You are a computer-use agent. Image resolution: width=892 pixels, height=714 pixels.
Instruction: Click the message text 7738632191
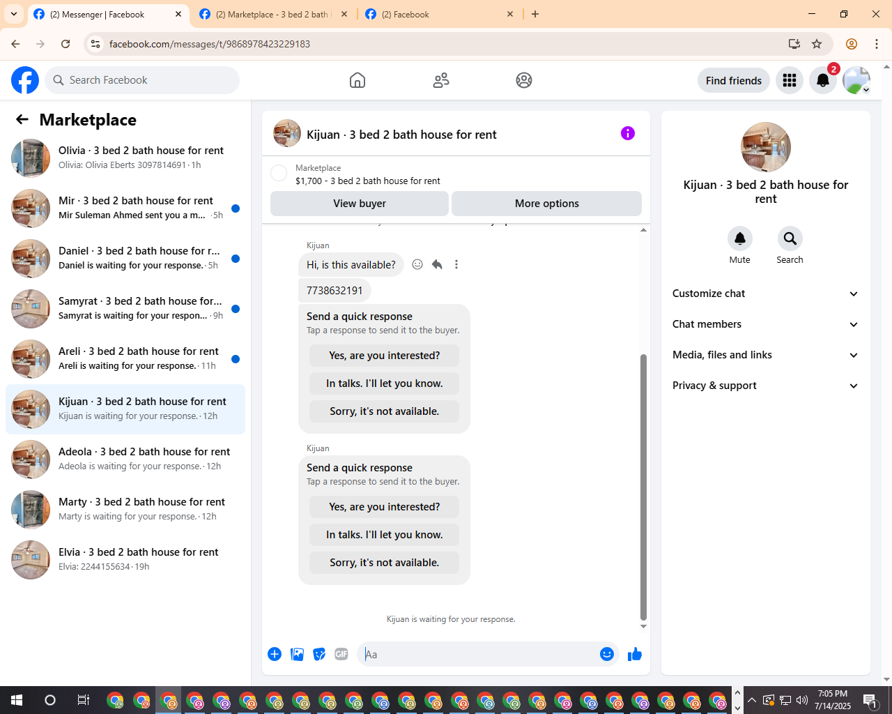pyautogui.click(x=334, y=291)
